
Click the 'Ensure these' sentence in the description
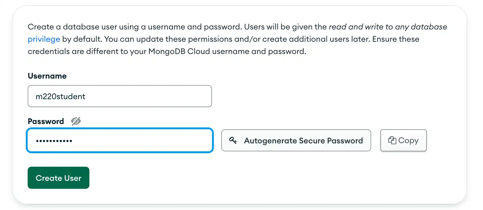[396, 39]
